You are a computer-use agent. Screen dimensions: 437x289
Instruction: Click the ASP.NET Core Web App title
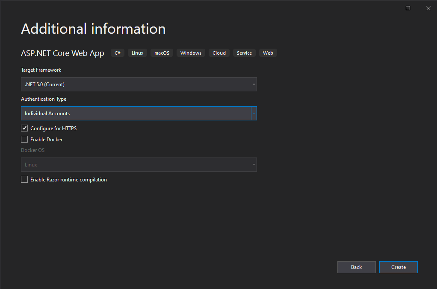62,53
